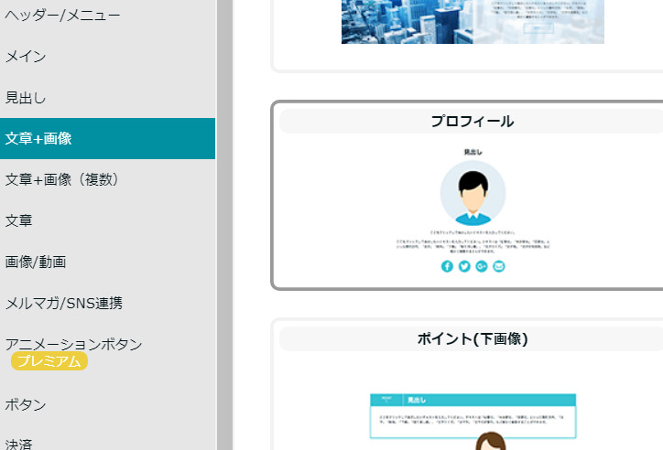
Task: Select the ボタン category
Action: pyautogui.click(x=26, y=404)
